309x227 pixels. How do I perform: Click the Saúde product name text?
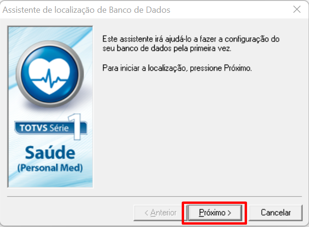pyautogui.click(x=50, y=152)
